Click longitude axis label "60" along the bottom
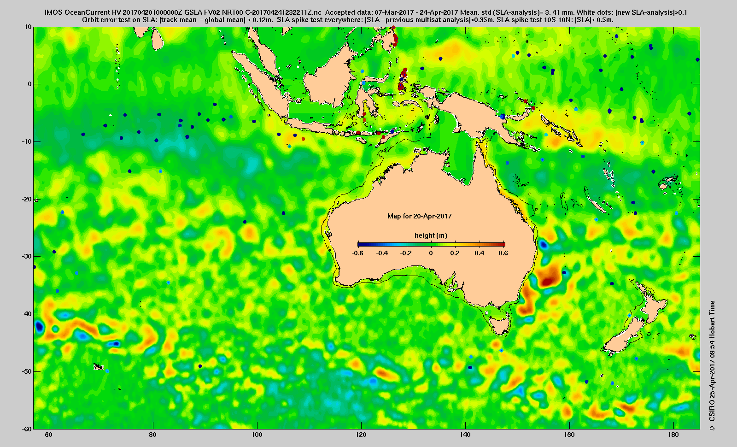The image size is (737, 447). [x=48, y=435]
